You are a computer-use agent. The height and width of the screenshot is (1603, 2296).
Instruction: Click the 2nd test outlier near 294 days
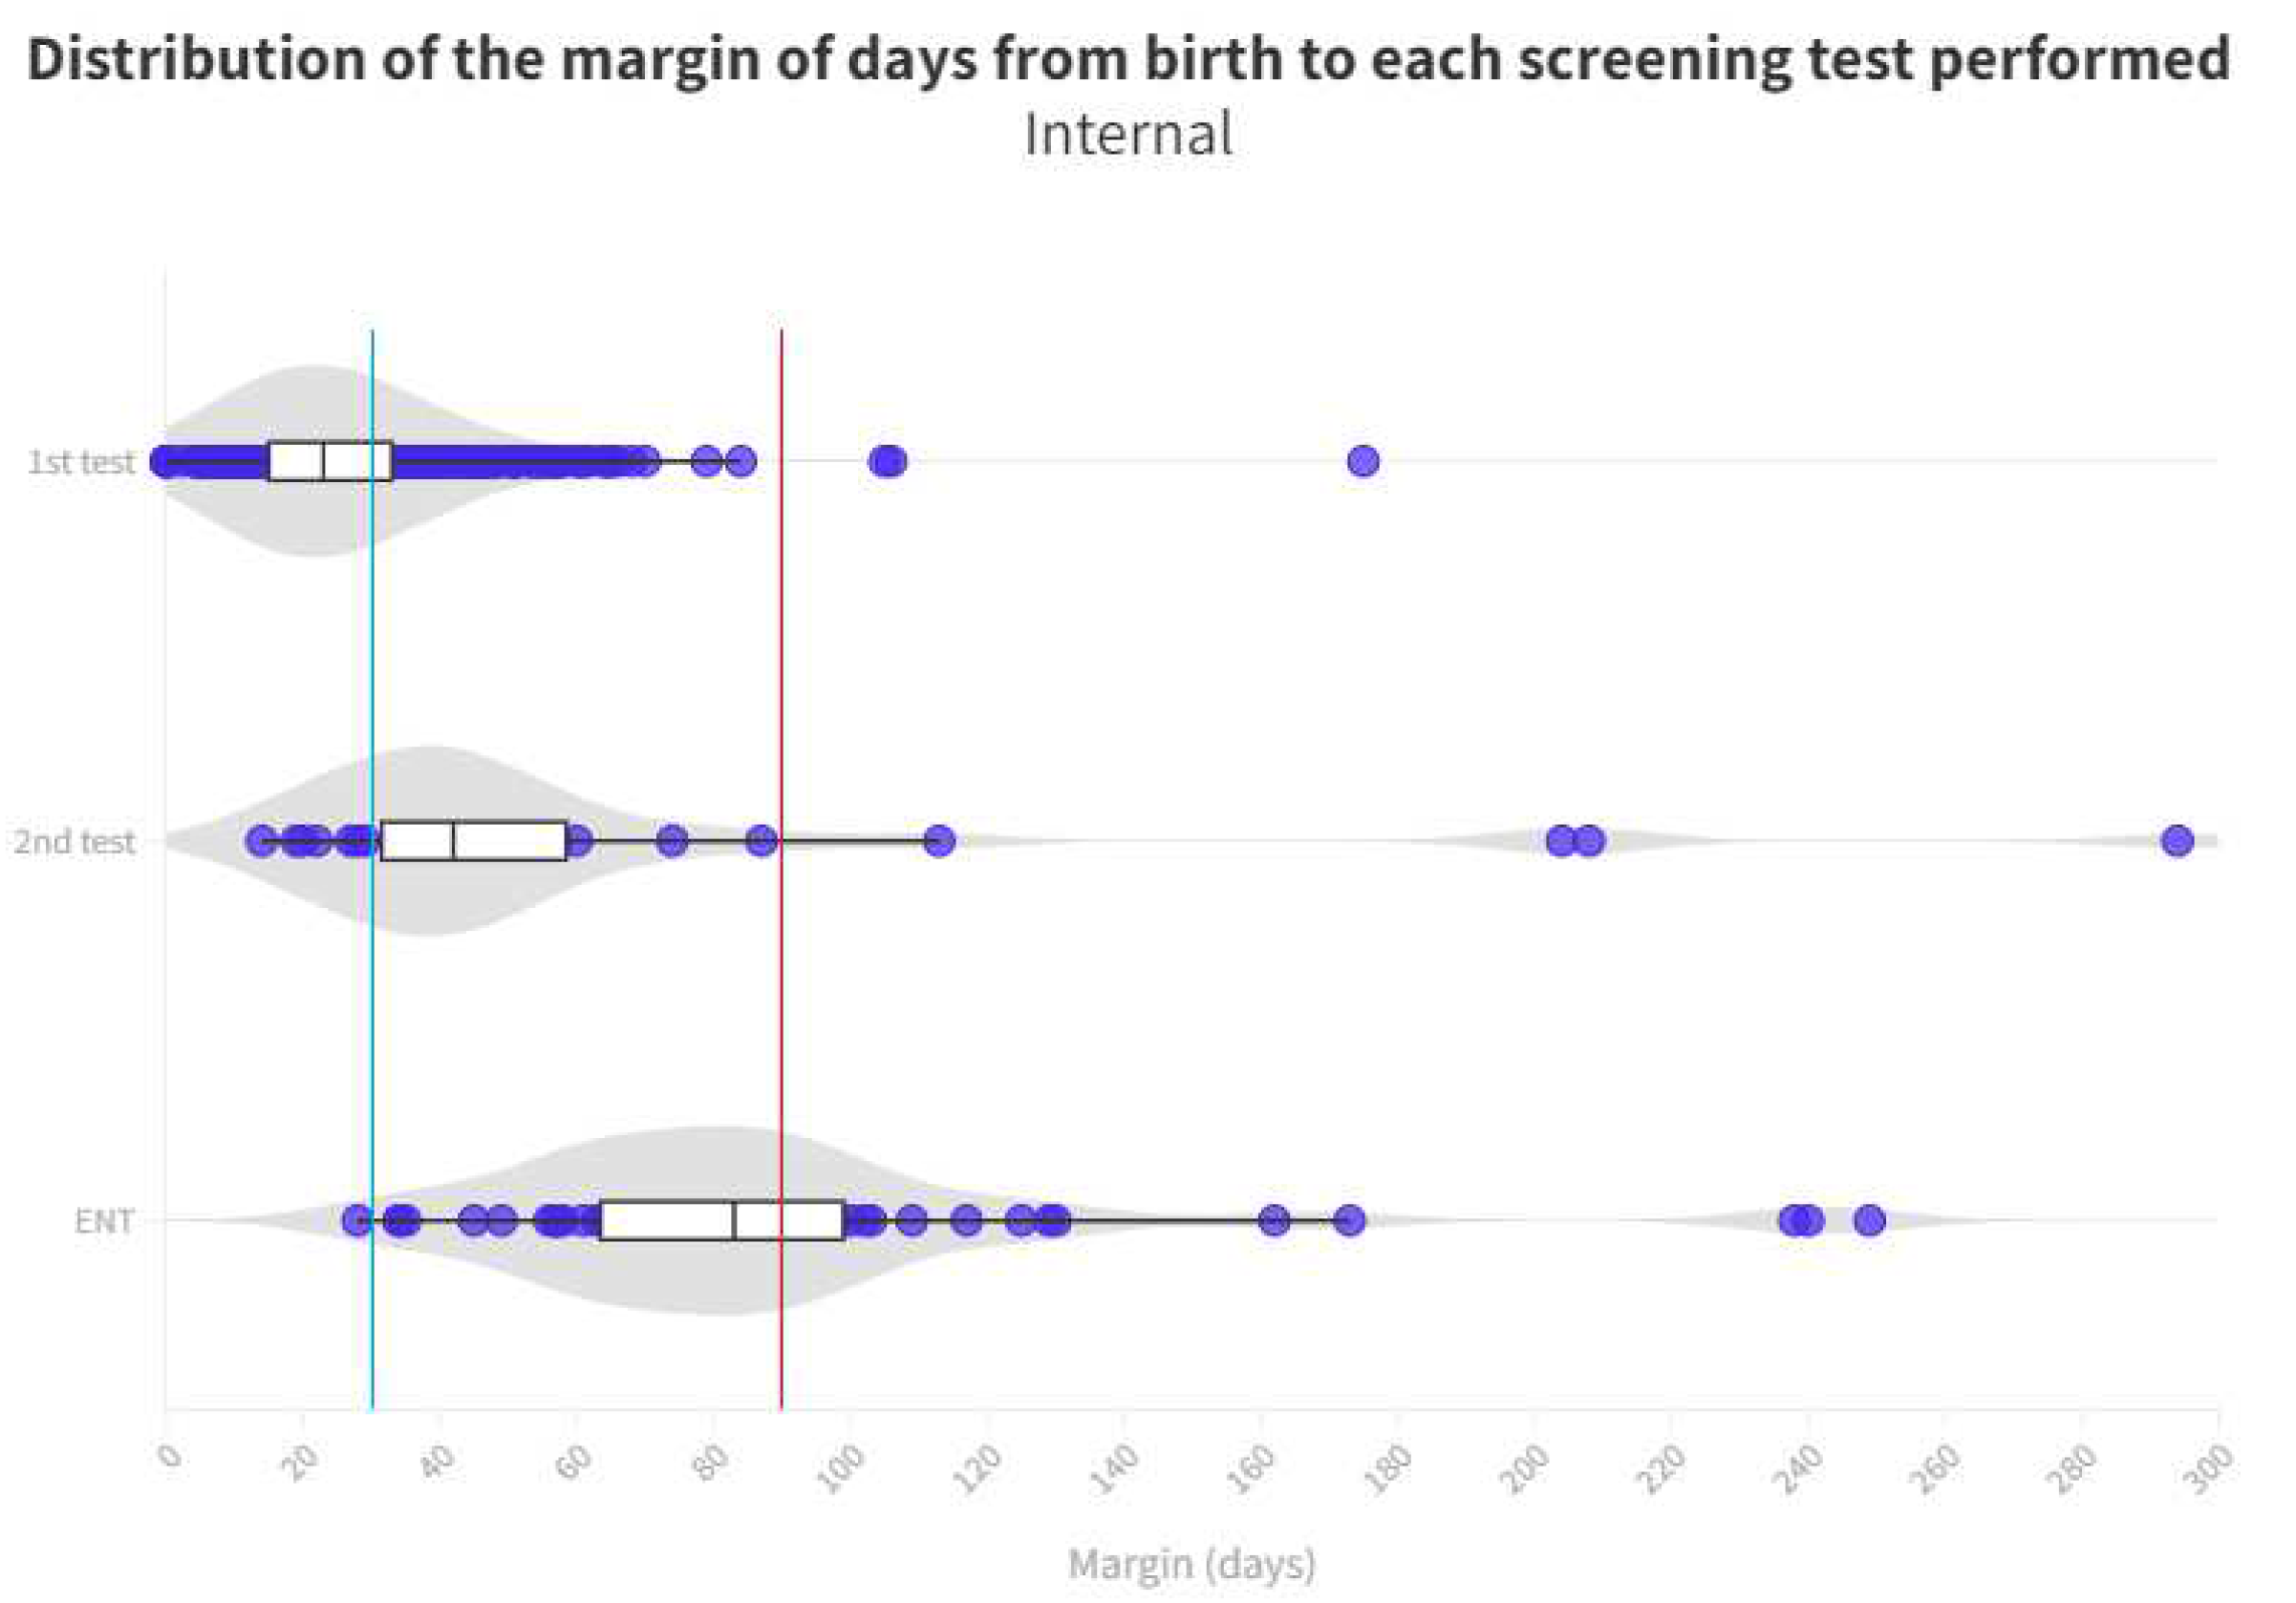click(2177, 840)
